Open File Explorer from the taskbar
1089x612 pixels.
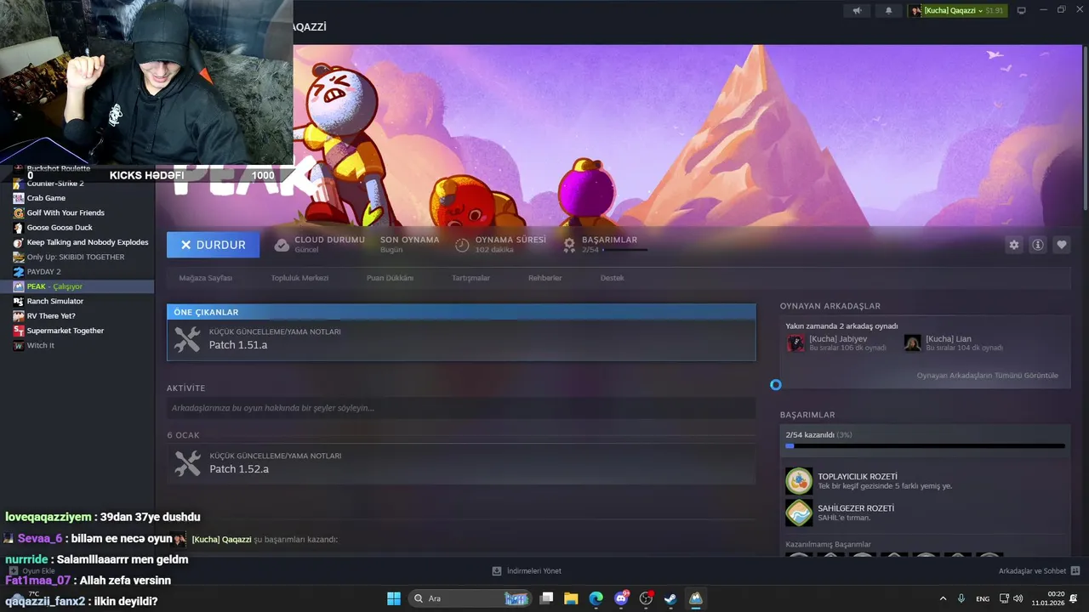(571, 598)
